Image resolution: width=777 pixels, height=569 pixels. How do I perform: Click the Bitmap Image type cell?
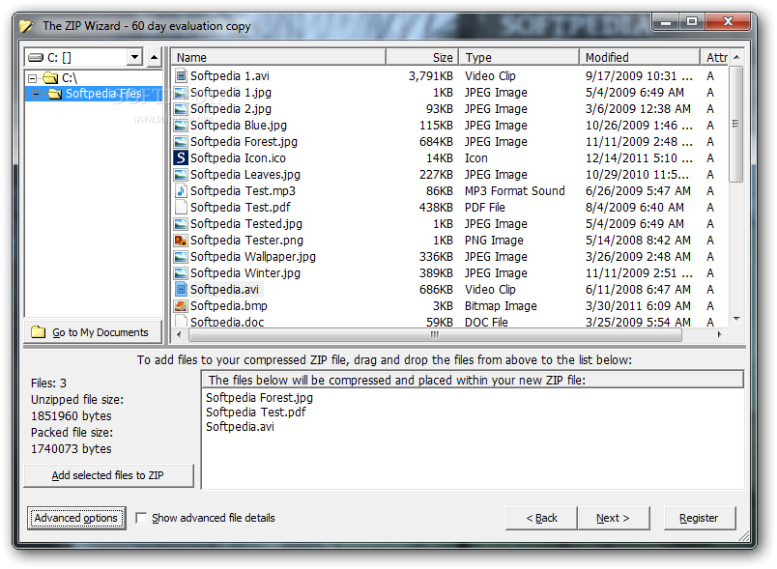click(x=501, y=306)
